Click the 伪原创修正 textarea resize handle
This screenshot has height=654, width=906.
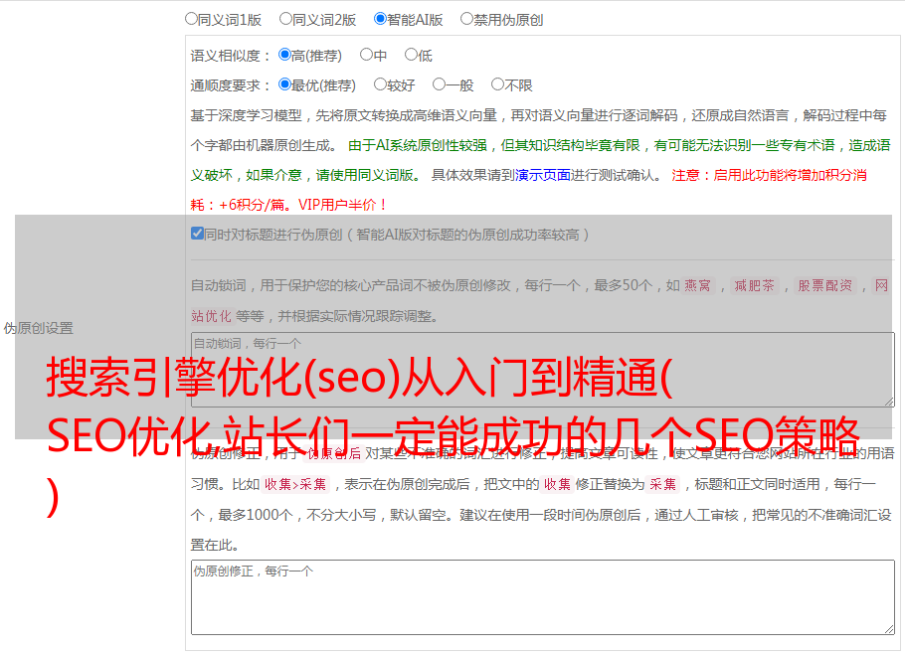(x=889, y=629)
